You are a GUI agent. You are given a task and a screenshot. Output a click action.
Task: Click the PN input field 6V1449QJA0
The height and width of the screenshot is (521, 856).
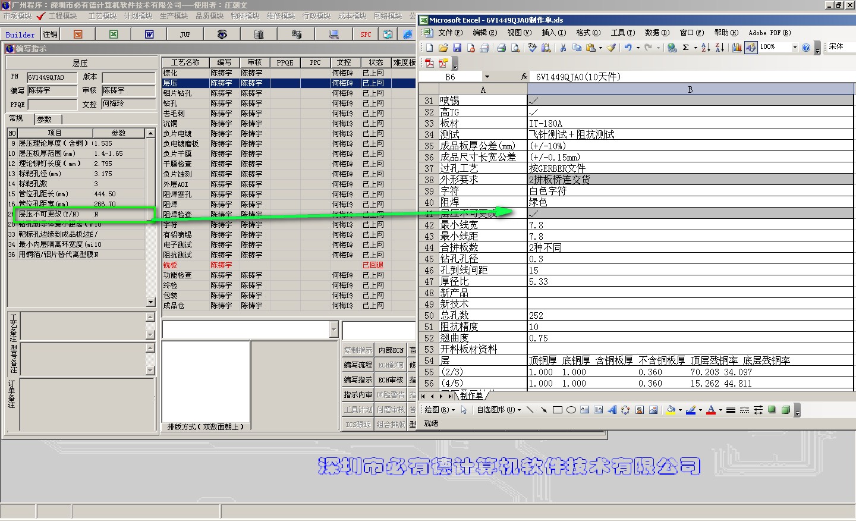[52, 77]
